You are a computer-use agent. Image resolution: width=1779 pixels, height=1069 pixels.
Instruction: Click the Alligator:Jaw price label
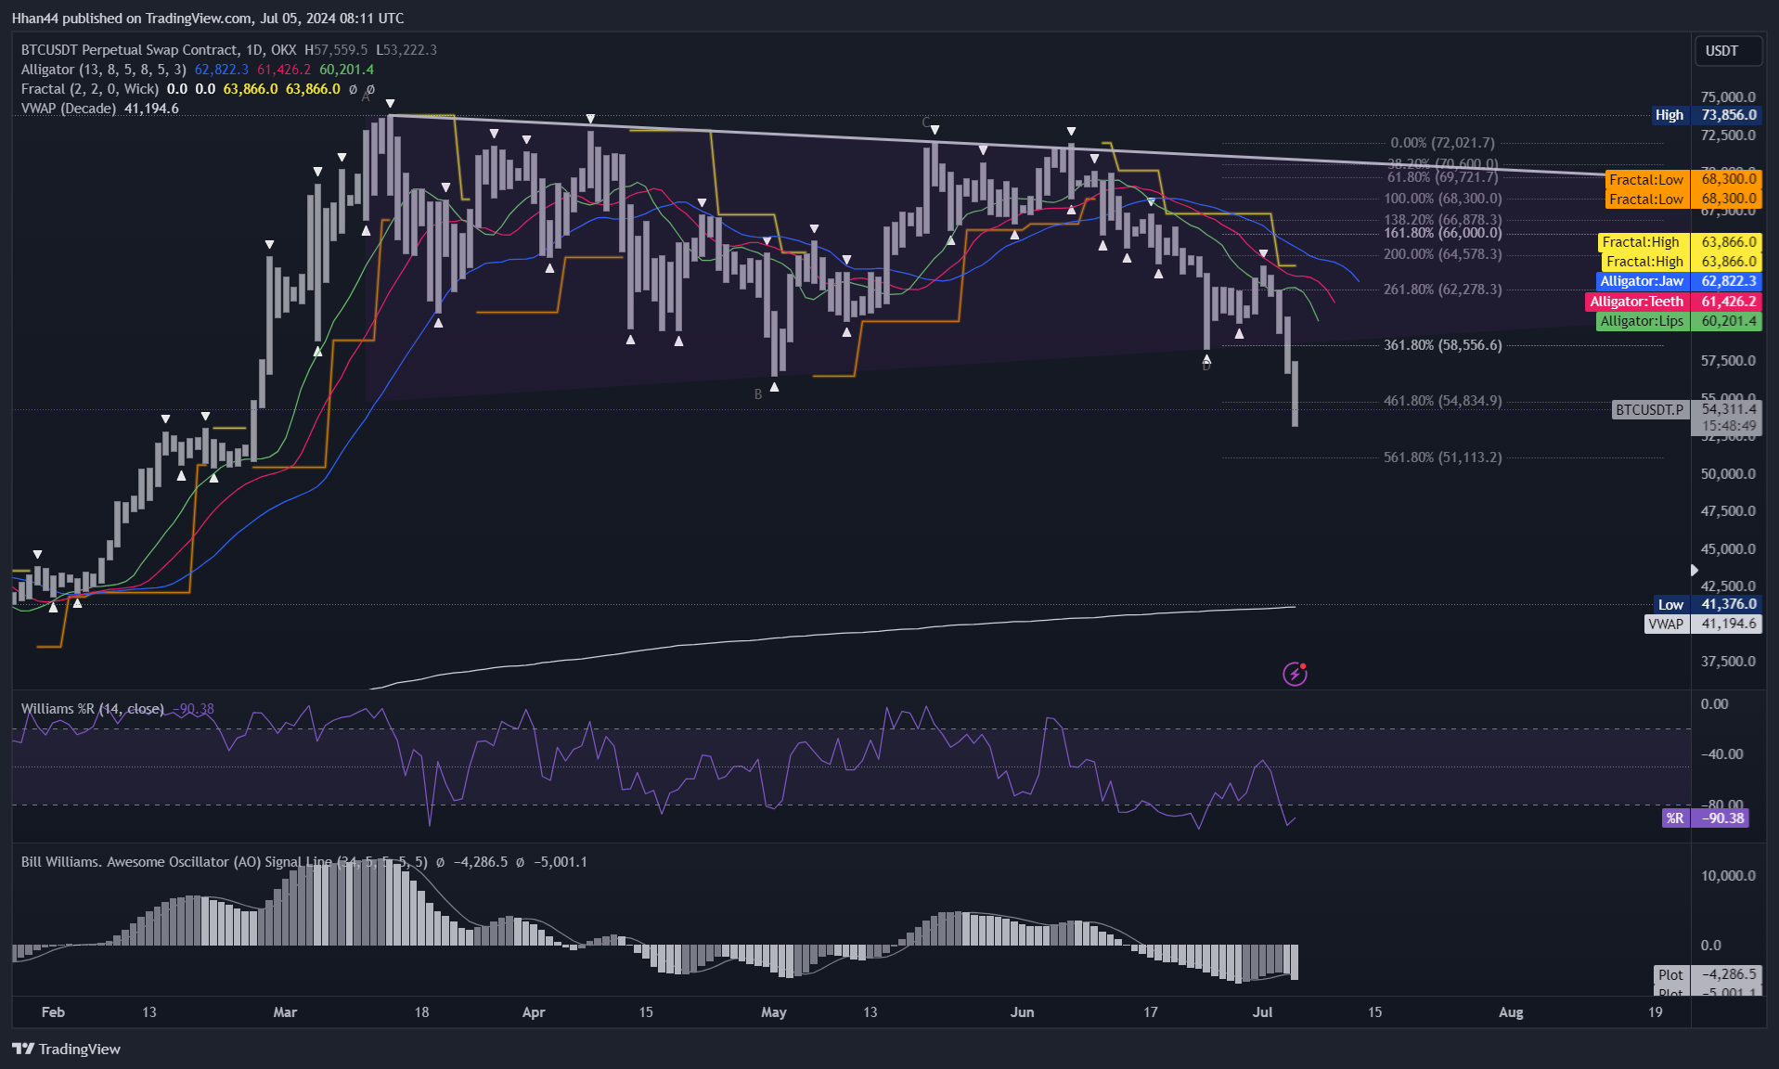pyautogui.click(x=1678, y=281)
